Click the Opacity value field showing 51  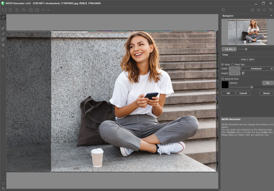pos(267,83)
